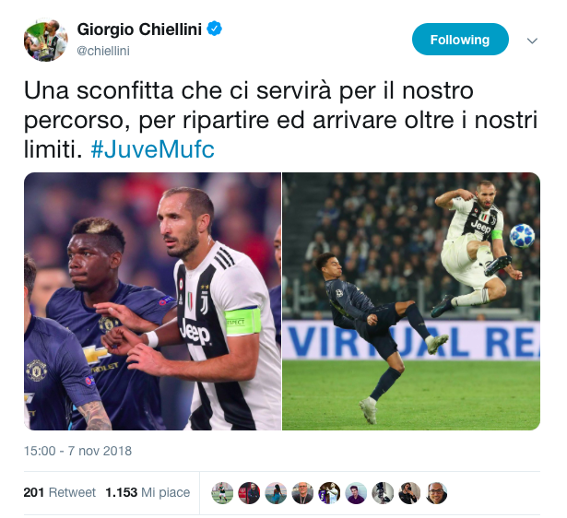The image size is (567, 518).
Task: Open the third liker avatar with teal background
Action: (x=276, y=493)
